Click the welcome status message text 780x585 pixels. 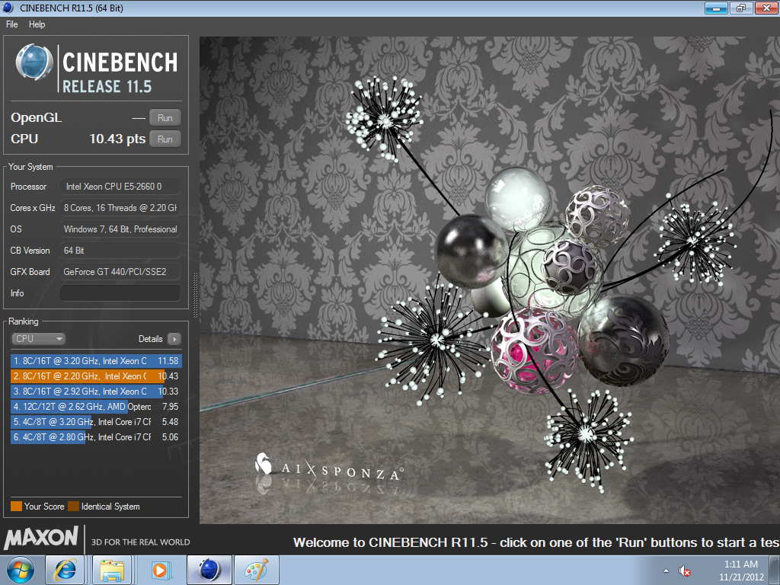tap(536, 542)
